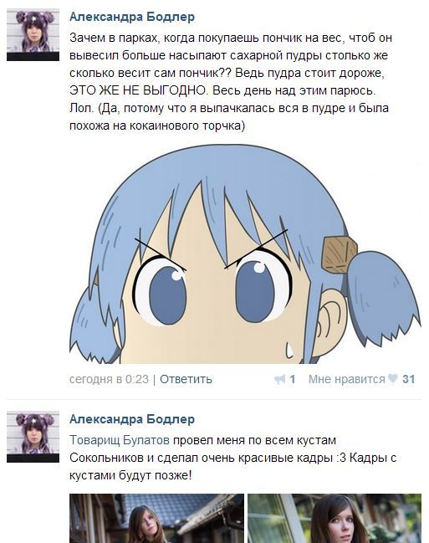The image size is (429, 543).
Task: Click Мне нравится on first post
Action: coord(346,379)
